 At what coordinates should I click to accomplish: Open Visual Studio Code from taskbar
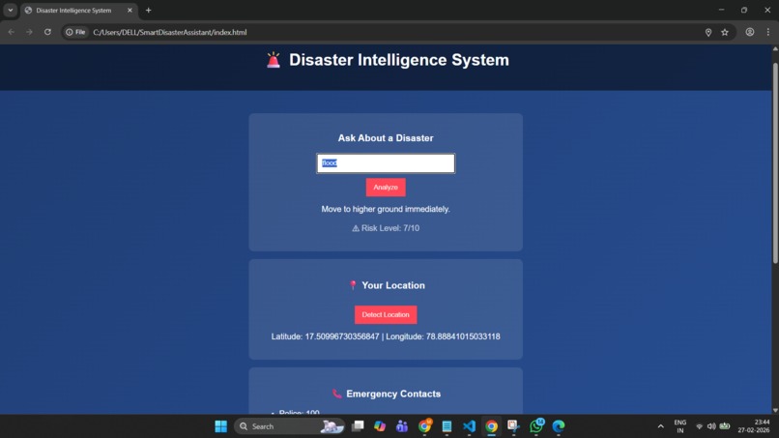click(x=469, y=426)
